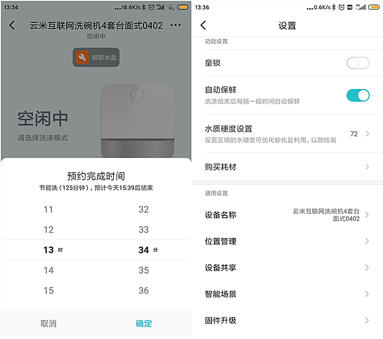Open 位置管理 chevron arrow
Viewport: 383px width, 339px height.
click(367, 241)
